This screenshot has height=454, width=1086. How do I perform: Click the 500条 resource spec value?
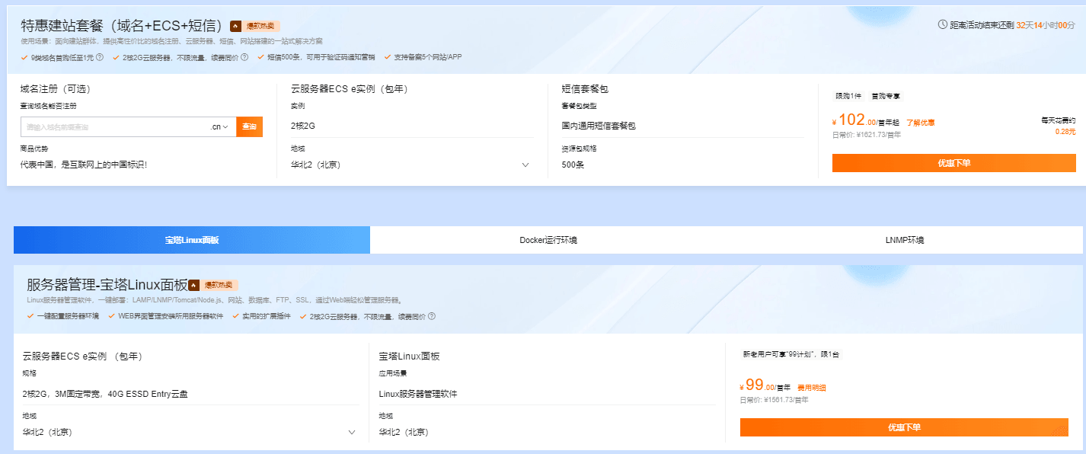coord(573,165)
